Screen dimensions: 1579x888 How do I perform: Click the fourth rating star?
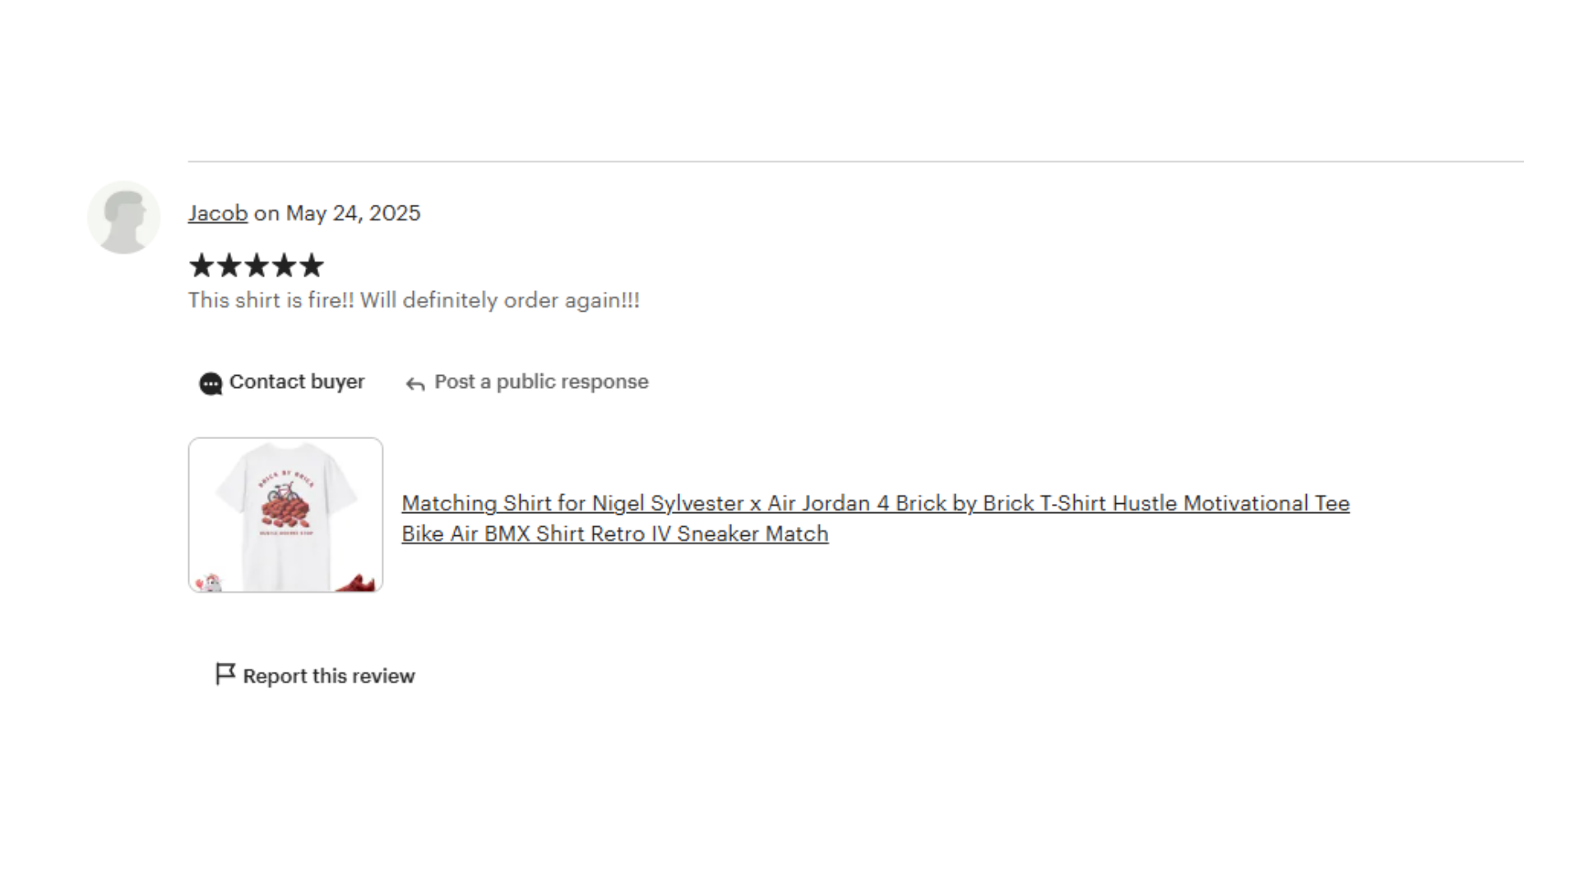click(x=284, y=266)
